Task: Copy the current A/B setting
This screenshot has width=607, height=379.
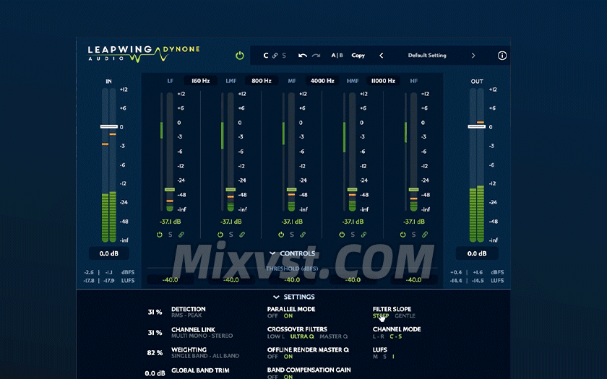Action: [x=358, y=56]
